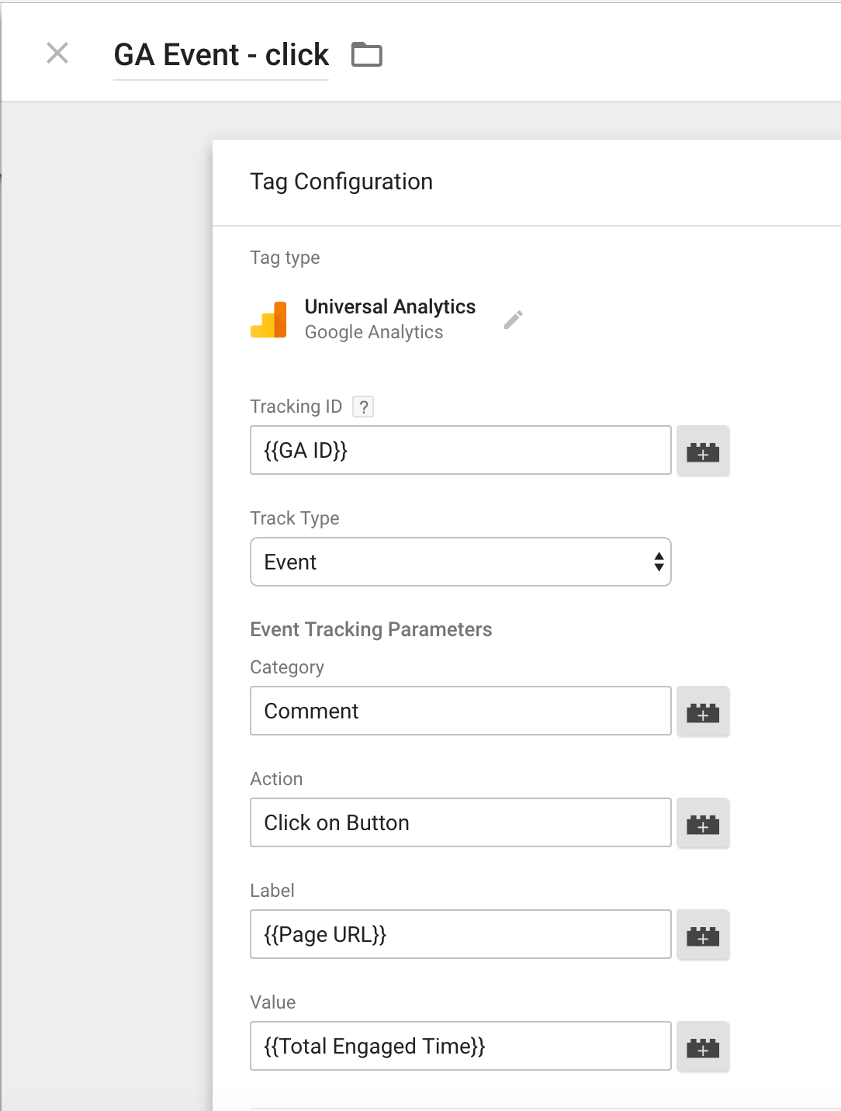
Task: Select the Universal Analytics tag type text
Action: pos(389,306)
